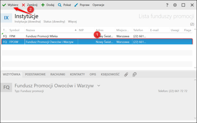Click the Uwagi column header
This screenshot has width=197, height=123.
click(x=176, y=30)
